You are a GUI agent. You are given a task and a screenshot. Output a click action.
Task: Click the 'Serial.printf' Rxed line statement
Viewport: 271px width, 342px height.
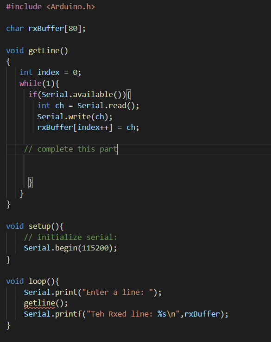[x=126, y=314]
